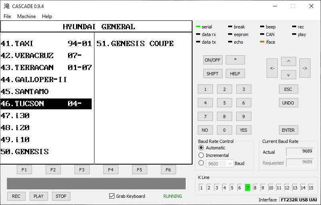Viewport: 321px width, 205px height.
Task: Click the F2 function key
Action: 53,170
